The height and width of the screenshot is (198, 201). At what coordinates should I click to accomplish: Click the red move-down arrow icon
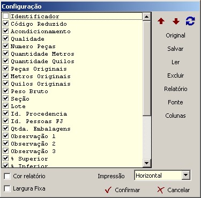[x=176, y=21]
